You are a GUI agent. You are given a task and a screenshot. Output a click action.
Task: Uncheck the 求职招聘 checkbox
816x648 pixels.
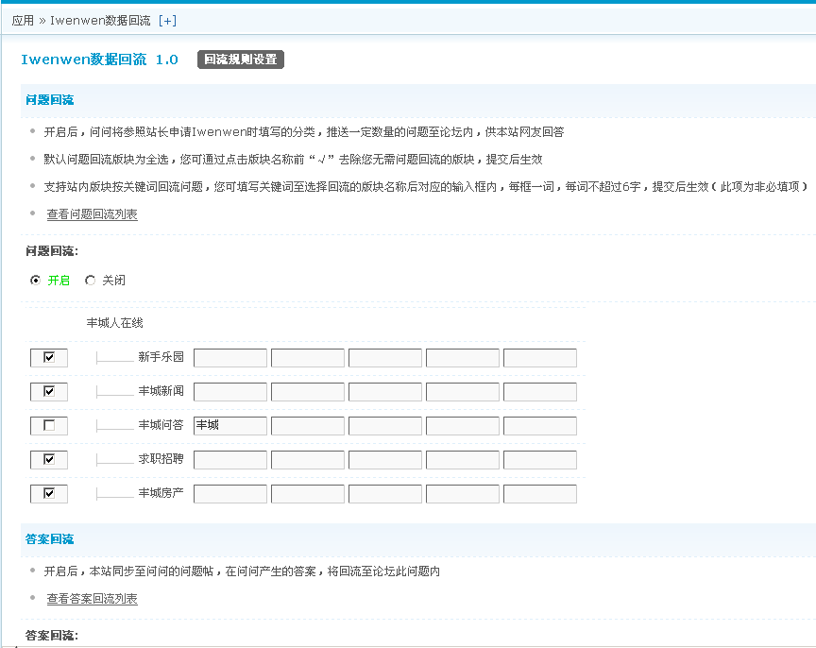pyautogui.click(x=49, y=460)
